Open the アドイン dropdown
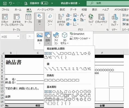This screenshot has width=129, height=108. click(x=50, y=20)
